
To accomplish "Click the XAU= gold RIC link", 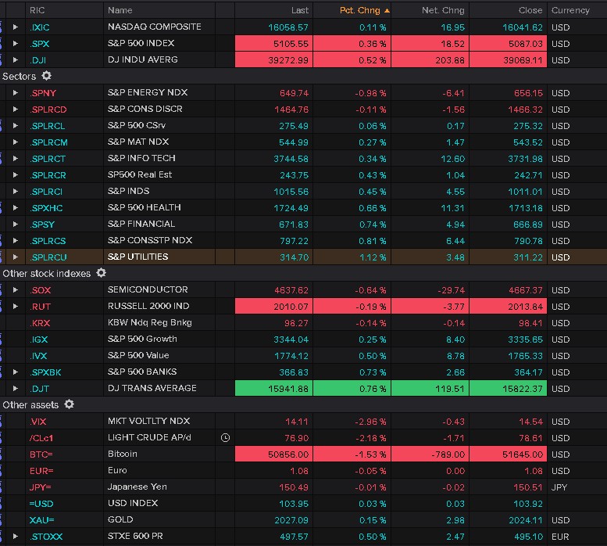I will pos(42,519).
